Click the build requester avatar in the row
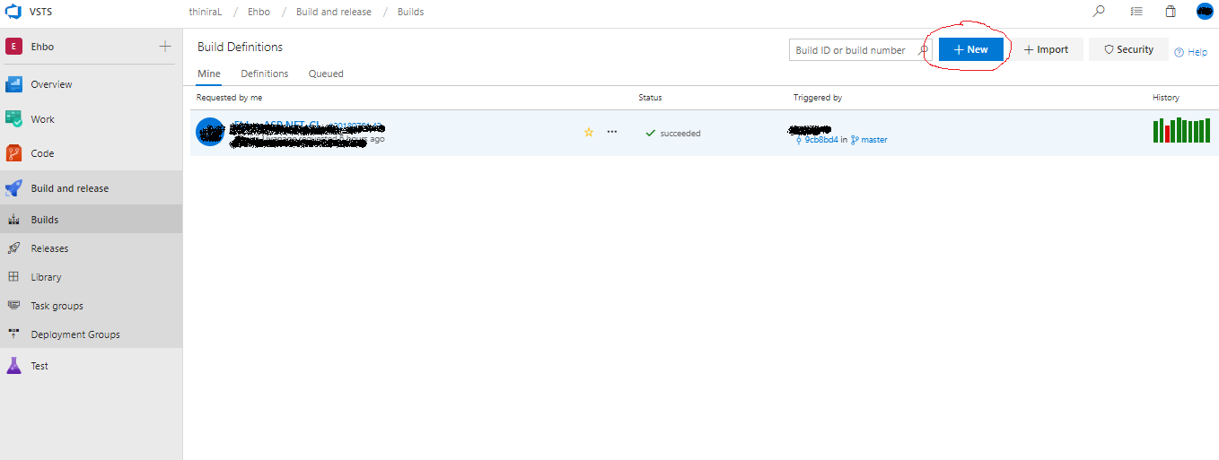The image size is (1219, 460). (210, 132)
